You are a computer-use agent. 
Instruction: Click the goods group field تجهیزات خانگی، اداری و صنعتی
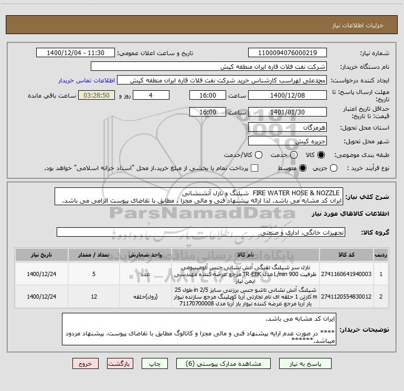click(x=201, y=232)
